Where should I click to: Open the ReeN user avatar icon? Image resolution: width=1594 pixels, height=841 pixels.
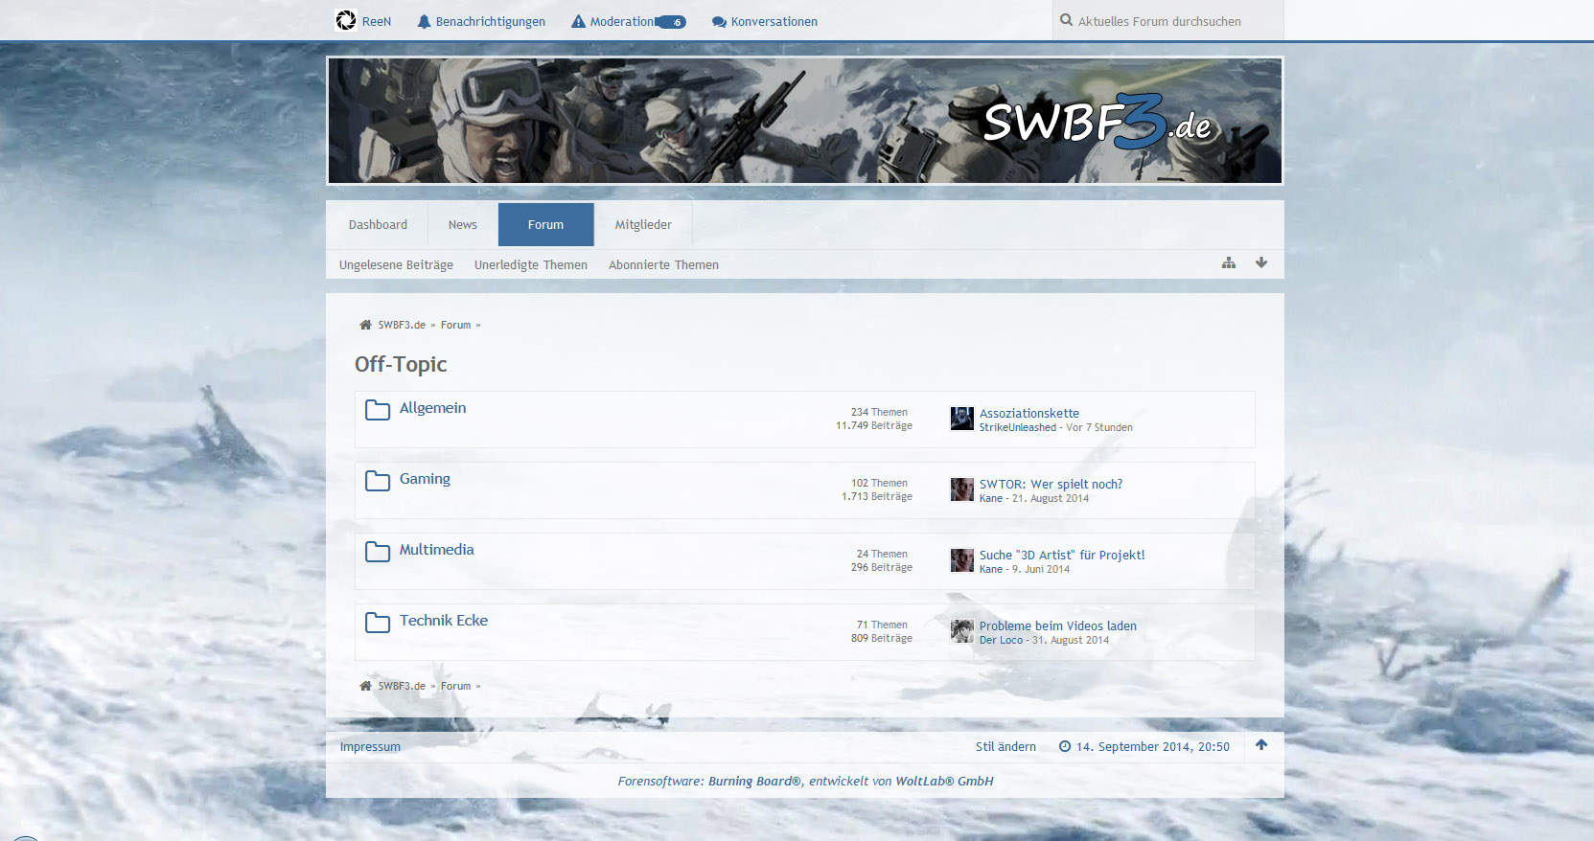click(x=346, y=20)
